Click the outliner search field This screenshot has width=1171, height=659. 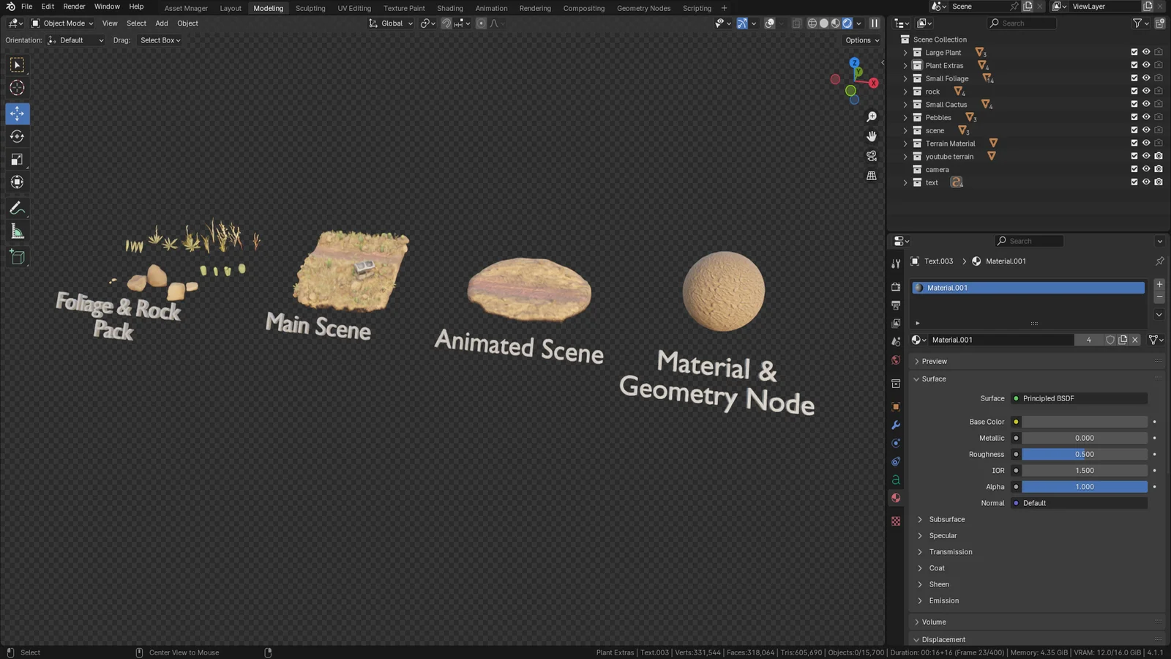(x=1022, y=23)
